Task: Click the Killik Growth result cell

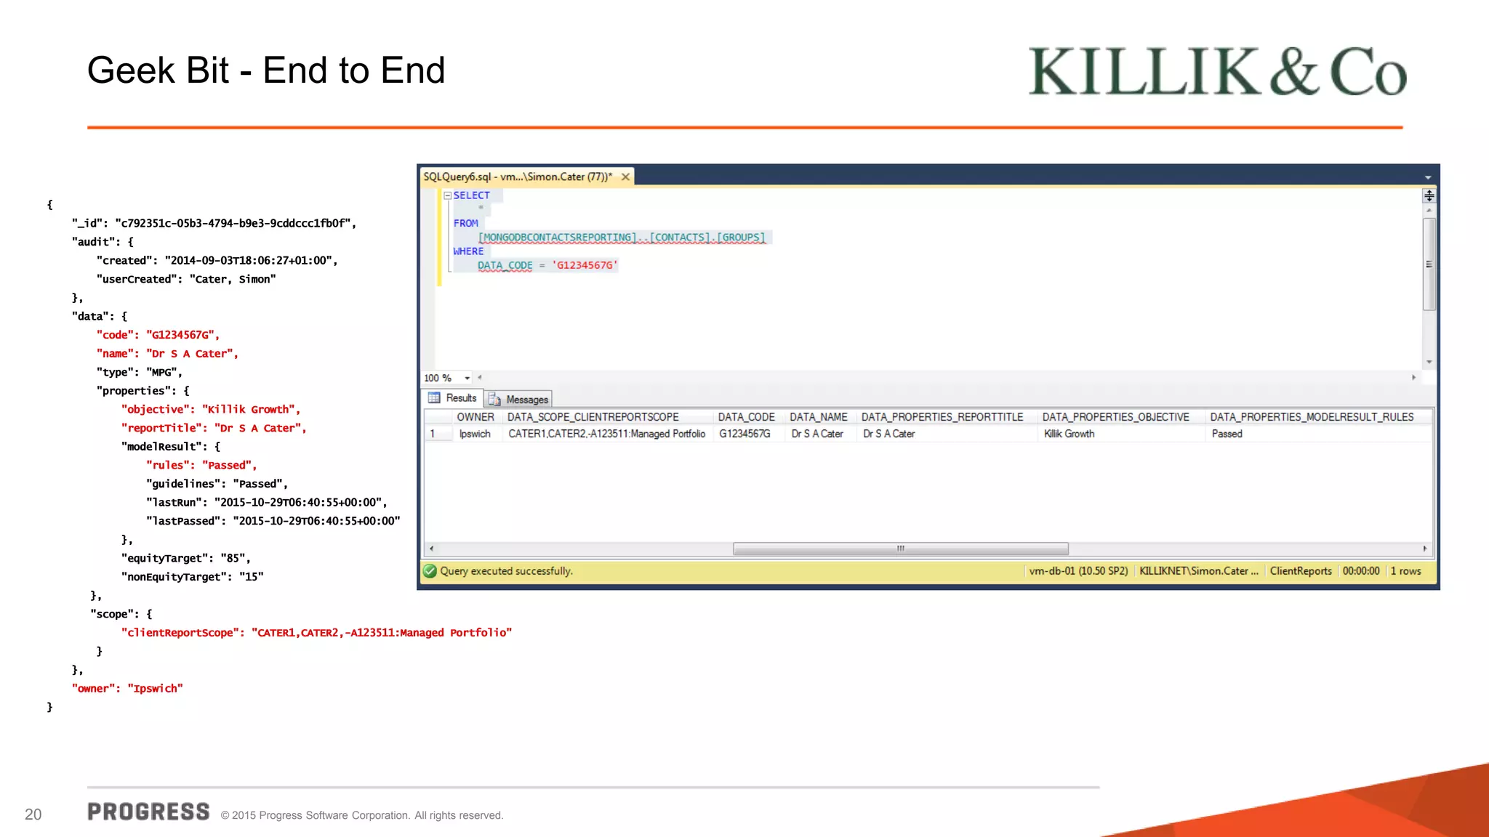Action: [x=1069, y=434]
